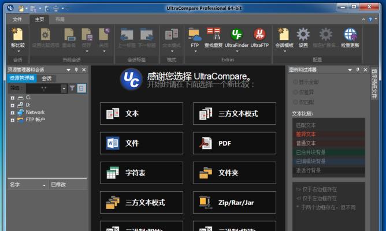The height and width of the screenshot is (231, 386).
Task: Open the FTP dropdown arrow
Action: click(x=195, y=51)
